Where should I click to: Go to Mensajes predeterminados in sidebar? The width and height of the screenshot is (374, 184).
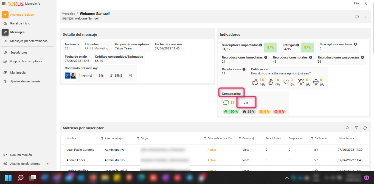point(29,41)
